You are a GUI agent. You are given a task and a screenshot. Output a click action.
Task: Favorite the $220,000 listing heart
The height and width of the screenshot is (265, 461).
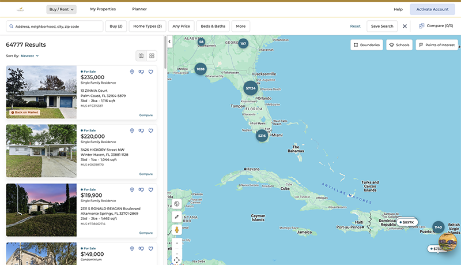(x=151, y=130)
